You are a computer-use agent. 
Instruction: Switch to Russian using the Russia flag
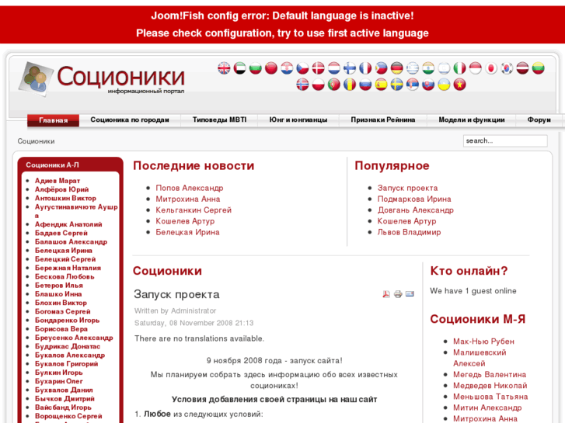point(365,85)
